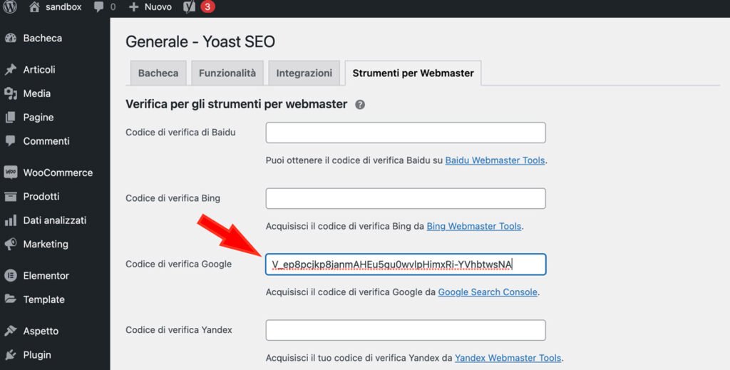Click the Codice di verifica Bing label

[x=173, y=198]
